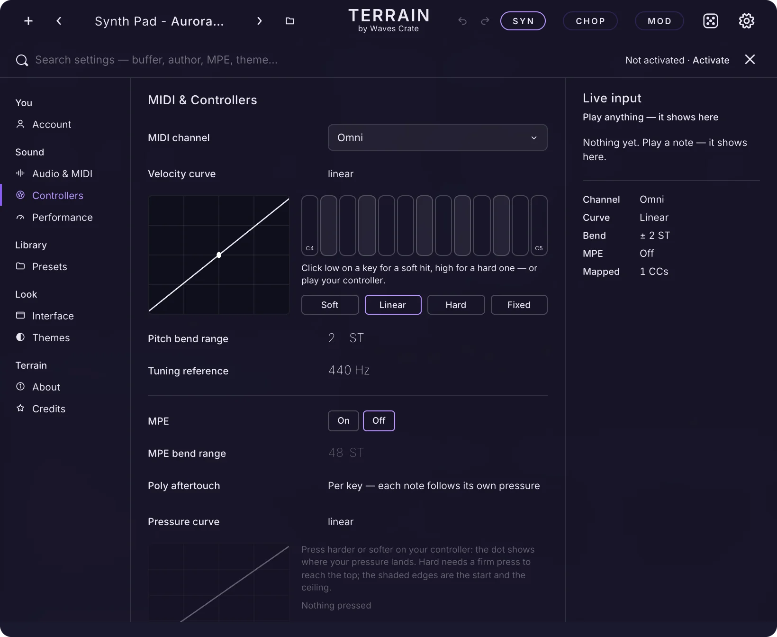Open Performance settings section

tap(54, 217)
